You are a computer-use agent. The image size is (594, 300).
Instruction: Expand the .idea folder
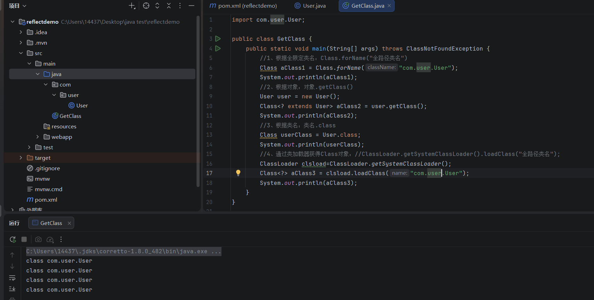pyautogui.click(x=21, y=32)
